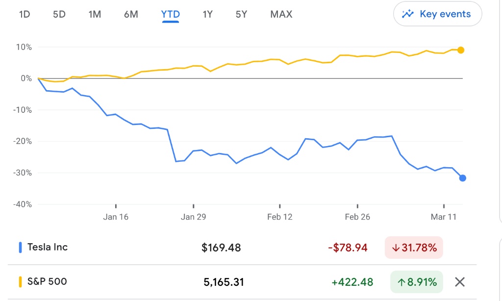502x301 pixels.
Task: Click the Feb 12 date marker on axis
Action: [280, 217]
